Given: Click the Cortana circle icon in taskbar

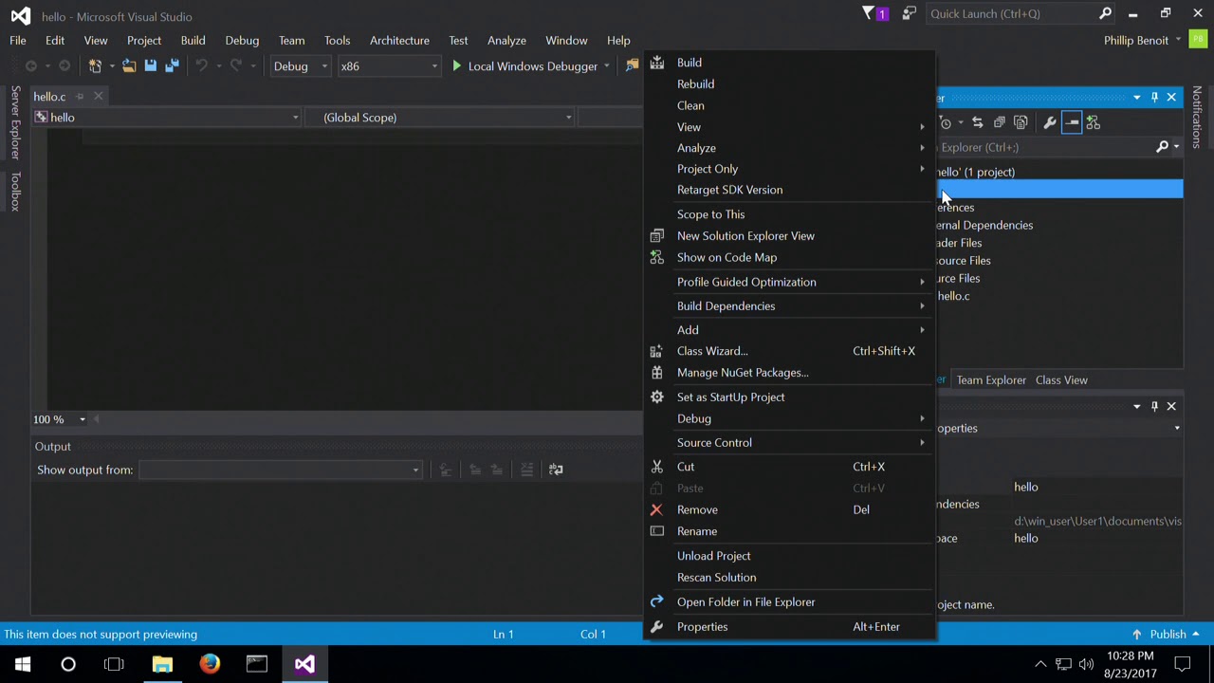Looking at the screenshot, I should (68, 664).
